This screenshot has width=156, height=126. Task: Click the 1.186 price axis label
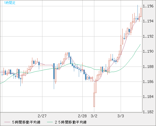(x=148, y=82)
